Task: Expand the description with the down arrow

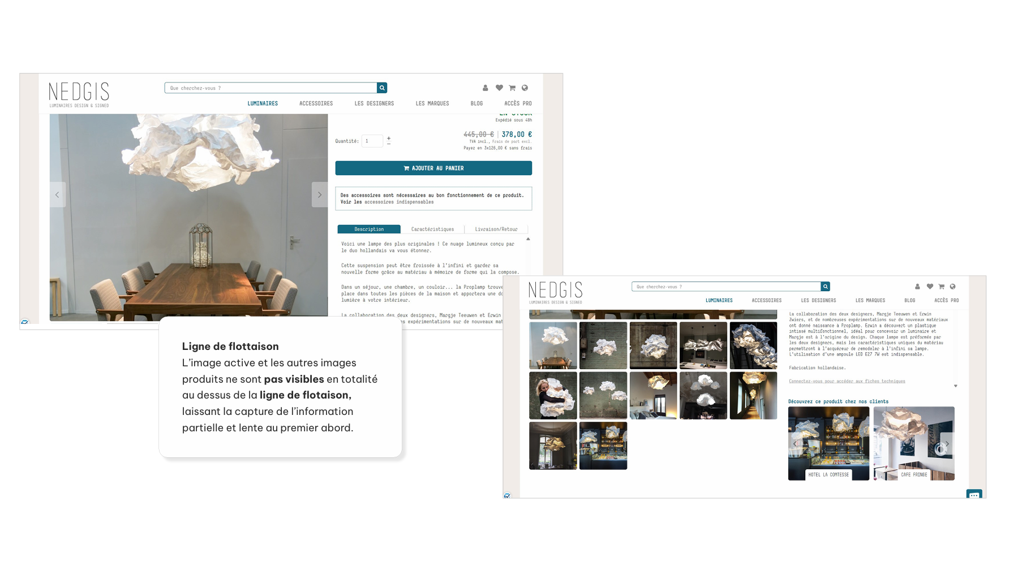Action: click(x=956, y=386)
